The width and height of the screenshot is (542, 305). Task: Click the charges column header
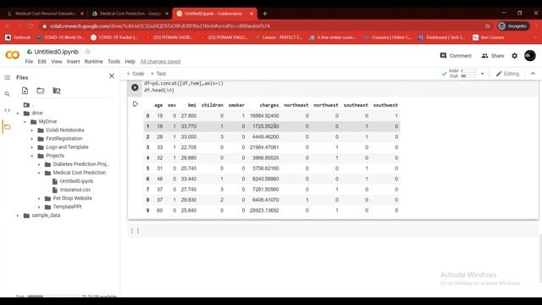pos(269,105)
